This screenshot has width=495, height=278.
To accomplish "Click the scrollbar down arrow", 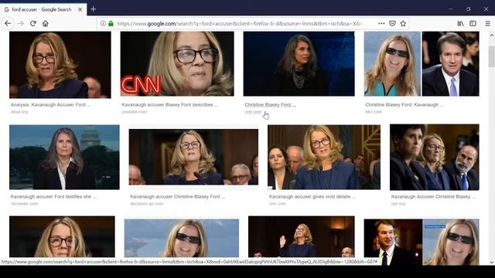I will (492, 262).
